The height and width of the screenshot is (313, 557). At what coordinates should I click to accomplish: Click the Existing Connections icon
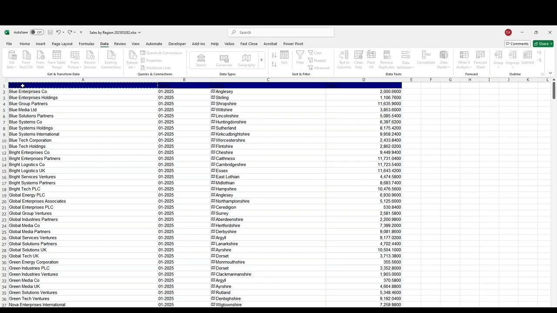(111, 60)
